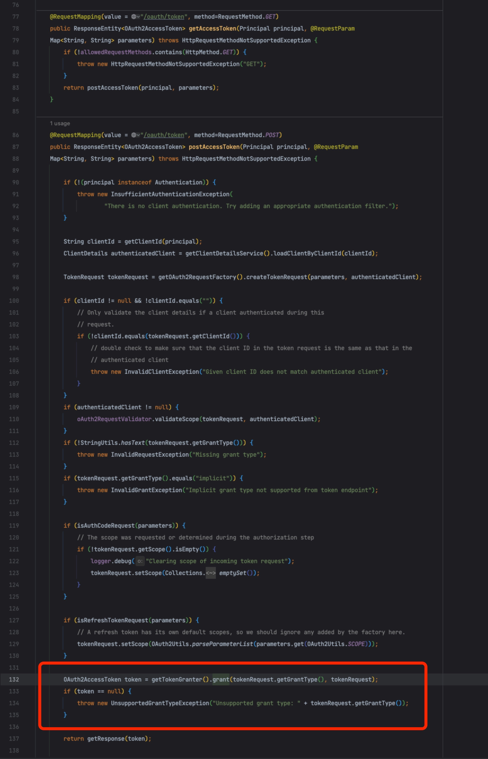Image resolution: width=488 pixels, height=759 pixels.
Task: Click UnsupportedGrantTypeException on line 134
Action: tap(160, 703)
